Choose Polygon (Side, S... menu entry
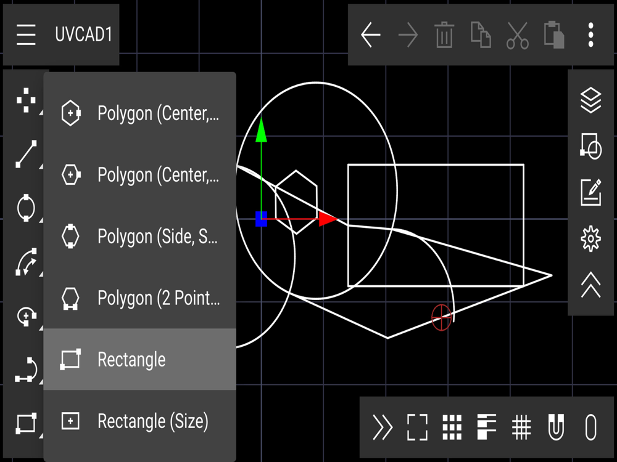 coord(139,236)
